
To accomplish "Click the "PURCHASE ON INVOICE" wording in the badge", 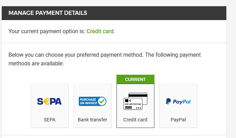I will point(88,101).
